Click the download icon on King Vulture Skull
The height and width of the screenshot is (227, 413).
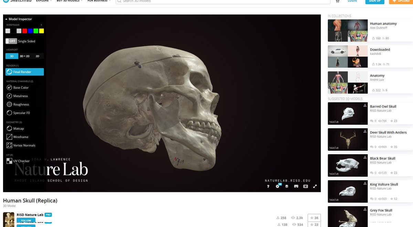(365, 183)
